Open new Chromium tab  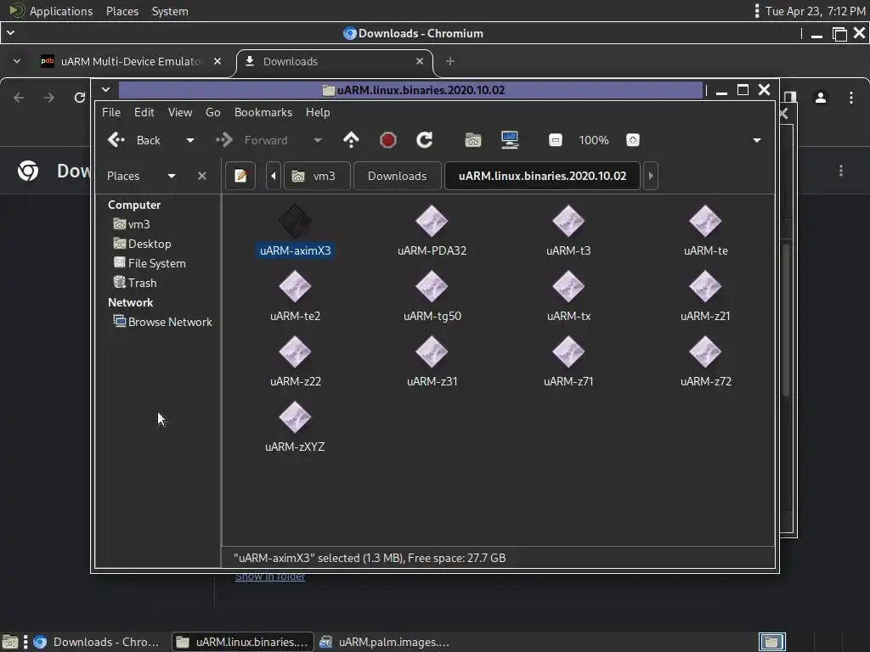tap(450, 61)
